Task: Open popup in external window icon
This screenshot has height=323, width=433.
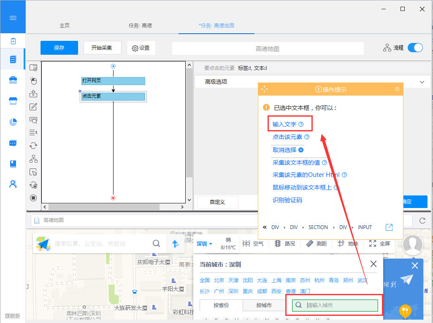Action: tap(389, 227)
